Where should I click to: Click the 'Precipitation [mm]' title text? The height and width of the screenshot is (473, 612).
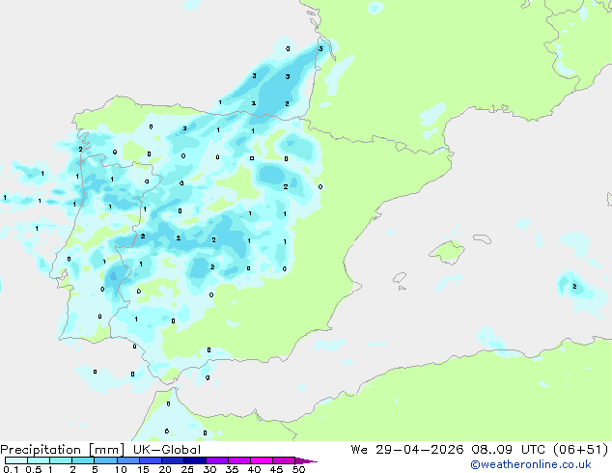point(63,450)
